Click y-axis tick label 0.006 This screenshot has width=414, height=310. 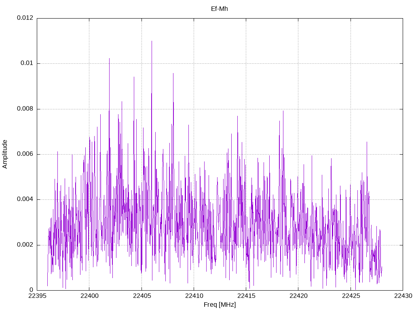pos(25,154)
